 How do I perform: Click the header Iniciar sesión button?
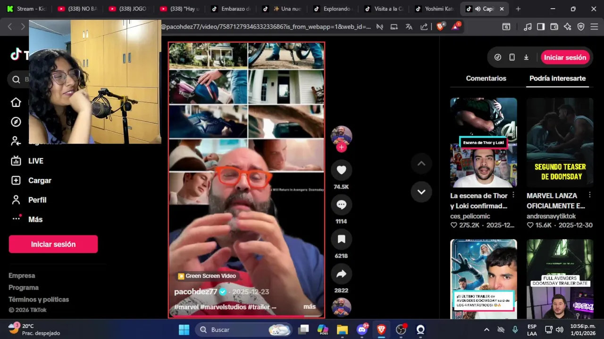(x=565, y=57)
